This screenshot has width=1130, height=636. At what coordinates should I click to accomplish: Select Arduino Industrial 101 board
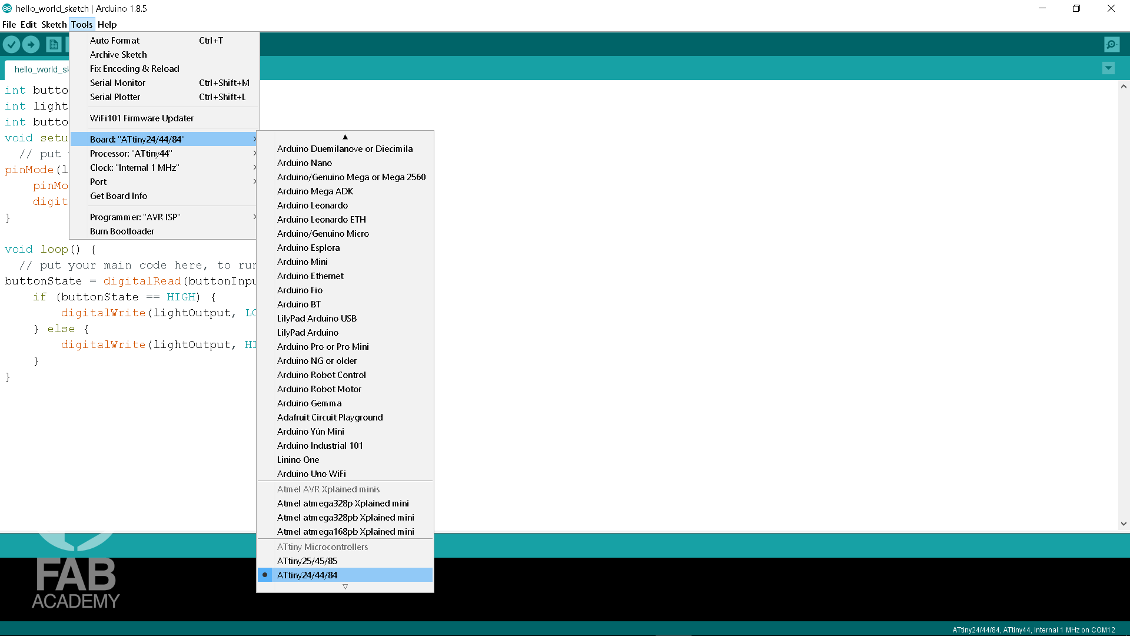pyautogui.click(x=345, y=446)
